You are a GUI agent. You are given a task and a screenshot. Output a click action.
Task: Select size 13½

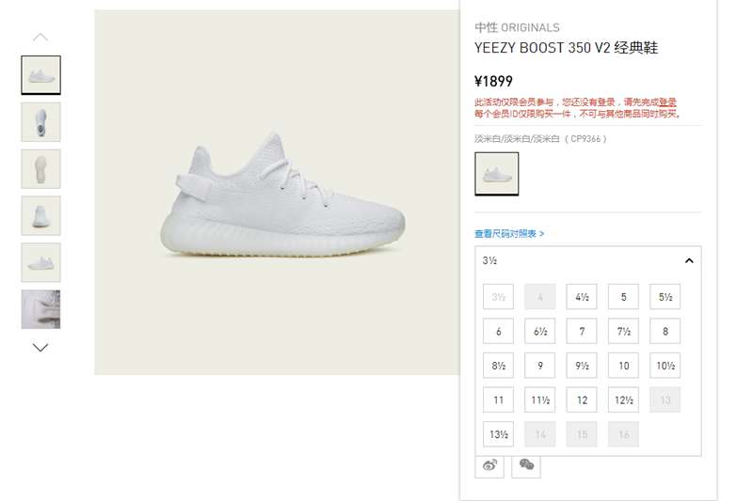click(x=498, y=434)
